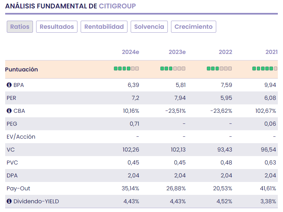This screenshot has width=283, height=212.
Task: Show the Solvencia tab
Action: click(x=149, y=27)
